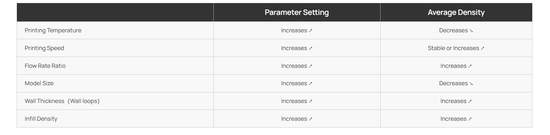Click Increases in Infill Density parameter cell
The width and height of the screenshot is (550, 135).
click(x=294, y=119)
